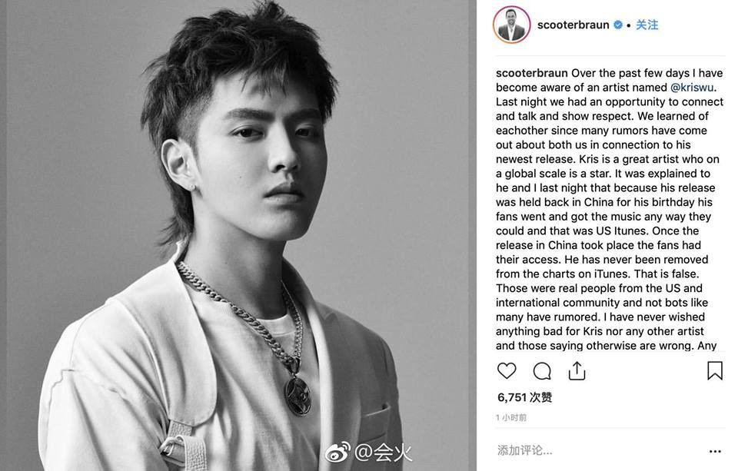Image resolution: width=738 pixels, height=471 pixels.
Task: Click the scooterbraun username in the header
Action: tap(573, 25)
